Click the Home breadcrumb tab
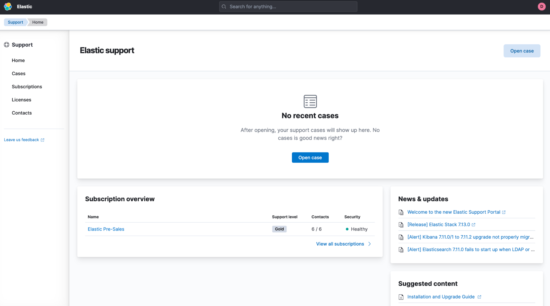Viewport: 550px width, 306px height. pyautogui.click(x=38, y=22)
